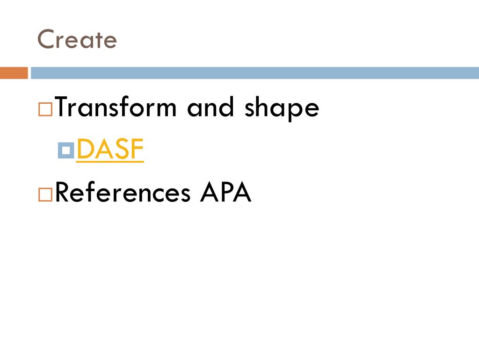Select the word "shape" in the first bullet
The height and width of the screenshot is (359, 479).
(x=282, y=108)
